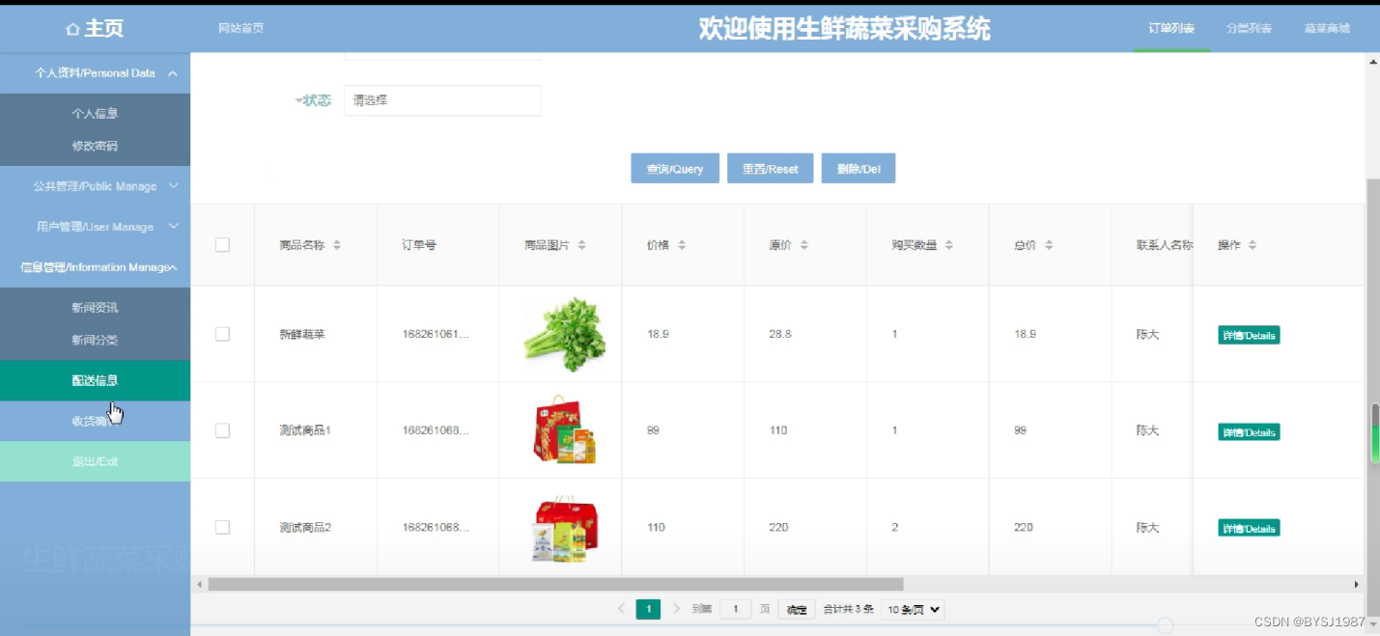Check the box for 测试商品1 row
The height and width of the screenshot is (636, 1380).
[x=222, y=430]
